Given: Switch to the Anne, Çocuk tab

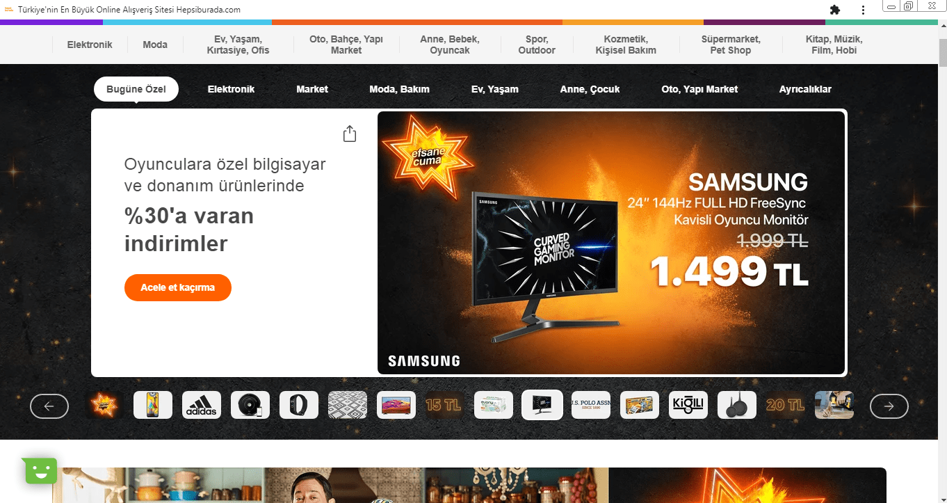Looking at the screenshot, I should click(590, 89).
